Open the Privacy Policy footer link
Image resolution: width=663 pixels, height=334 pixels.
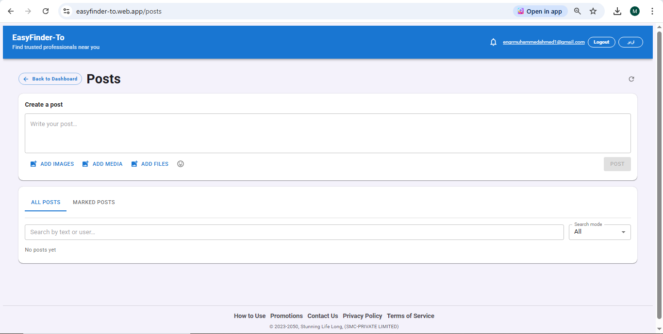363,316
